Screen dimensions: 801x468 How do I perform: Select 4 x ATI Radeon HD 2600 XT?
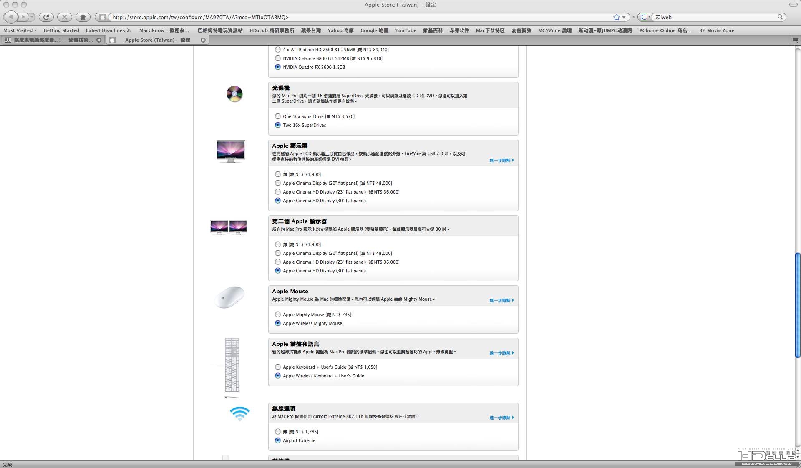click(x=277, y=50)
